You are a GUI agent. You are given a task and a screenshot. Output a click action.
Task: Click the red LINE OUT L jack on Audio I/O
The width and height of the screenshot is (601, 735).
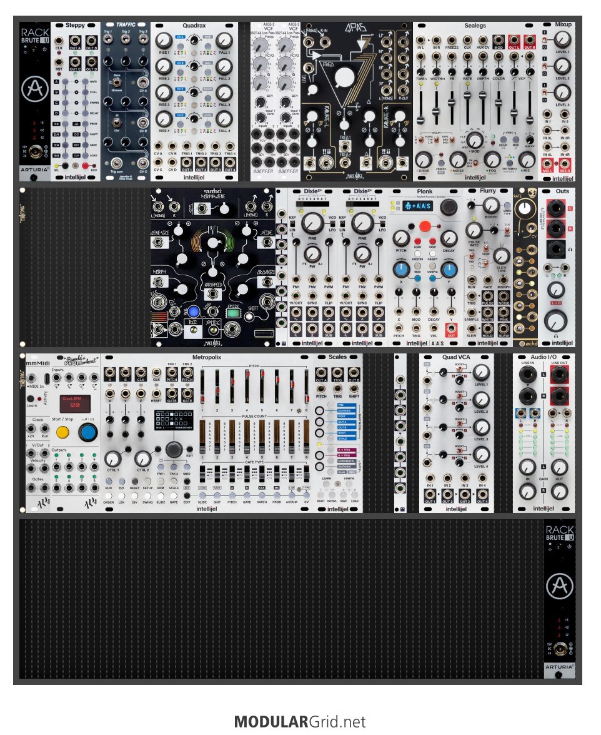click(x=559, y=375)
